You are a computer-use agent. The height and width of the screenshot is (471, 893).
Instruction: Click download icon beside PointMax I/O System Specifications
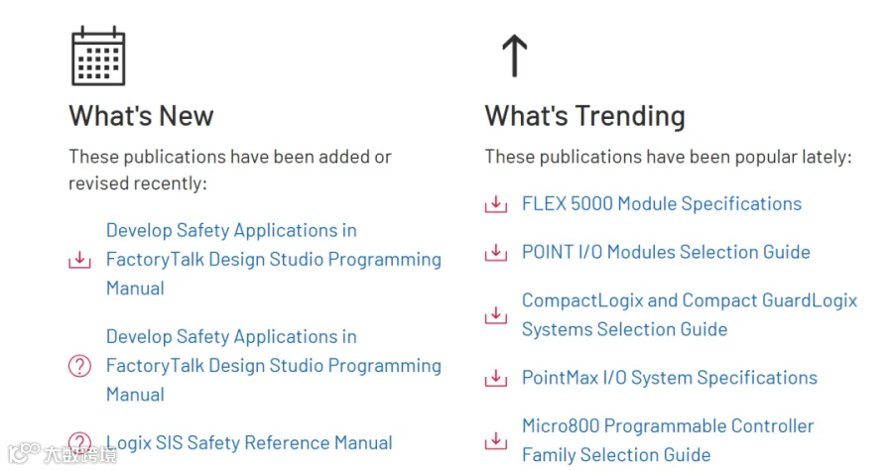(x=495, y=378)
